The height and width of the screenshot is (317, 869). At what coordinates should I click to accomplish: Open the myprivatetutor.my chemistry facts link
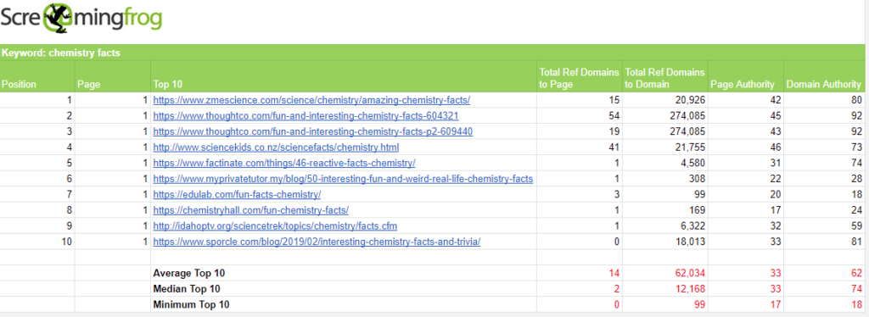343,179
